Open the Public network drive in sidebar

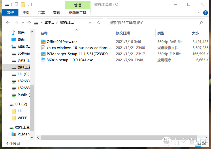[x=24, y=95]
